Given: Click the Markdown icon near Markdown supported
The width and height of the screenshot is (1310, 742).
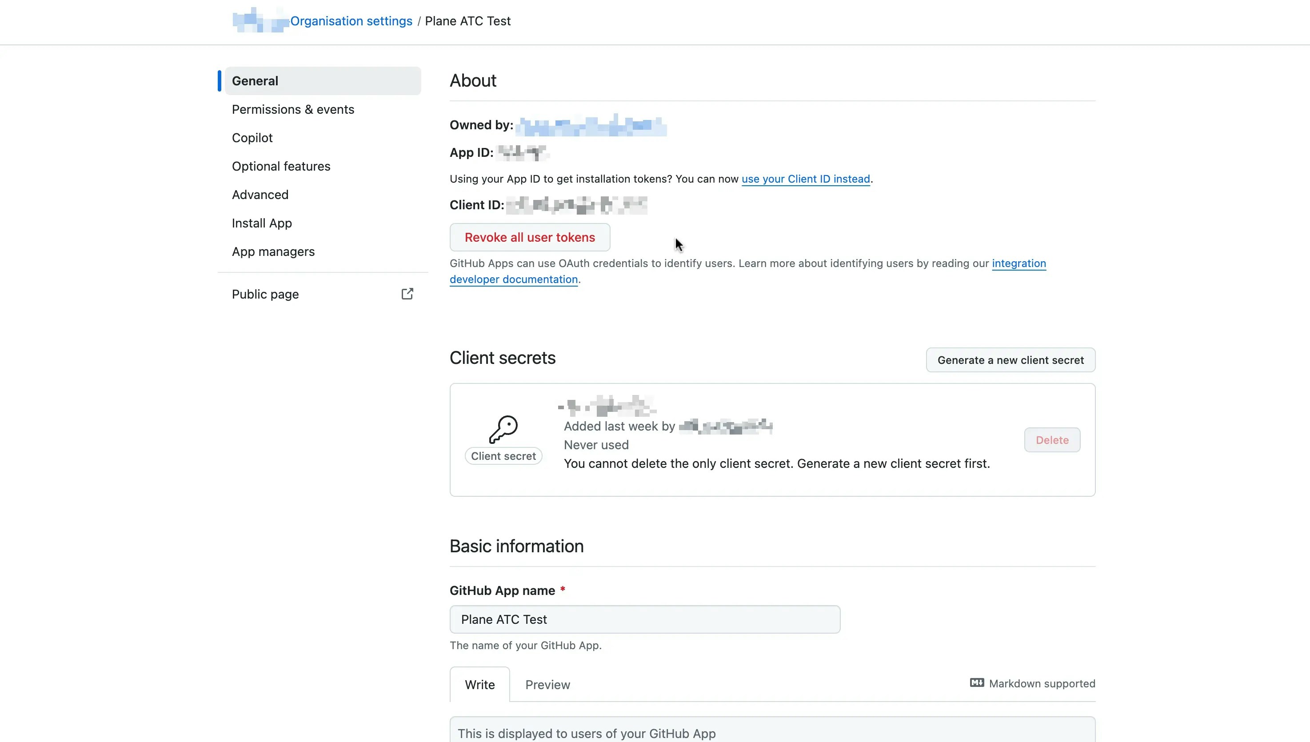Looking at the screenshot, I should pyautogui.click(x=976, y=683).
